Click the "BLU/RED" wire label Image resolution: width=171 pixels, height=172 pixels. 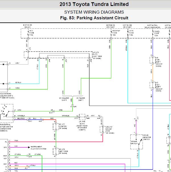(21, 119)
